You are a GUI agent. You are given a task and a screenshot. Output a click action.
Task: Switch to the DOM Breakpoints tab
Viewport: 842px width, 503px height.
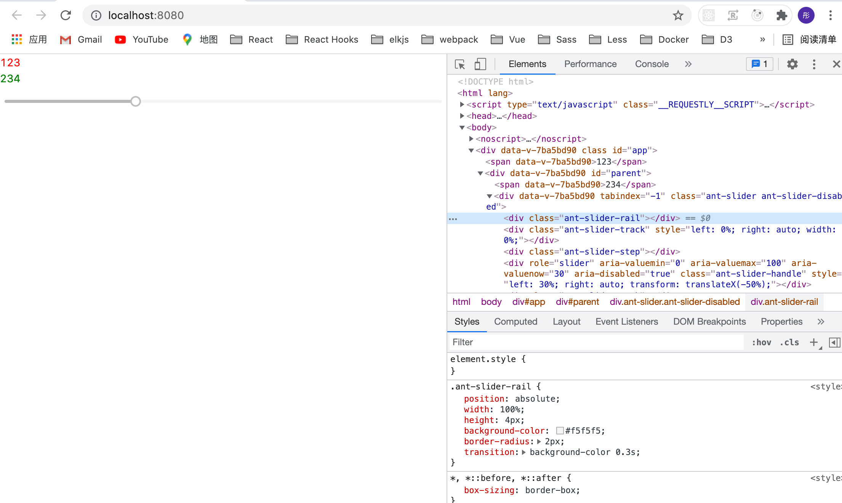tap(709, 322)
